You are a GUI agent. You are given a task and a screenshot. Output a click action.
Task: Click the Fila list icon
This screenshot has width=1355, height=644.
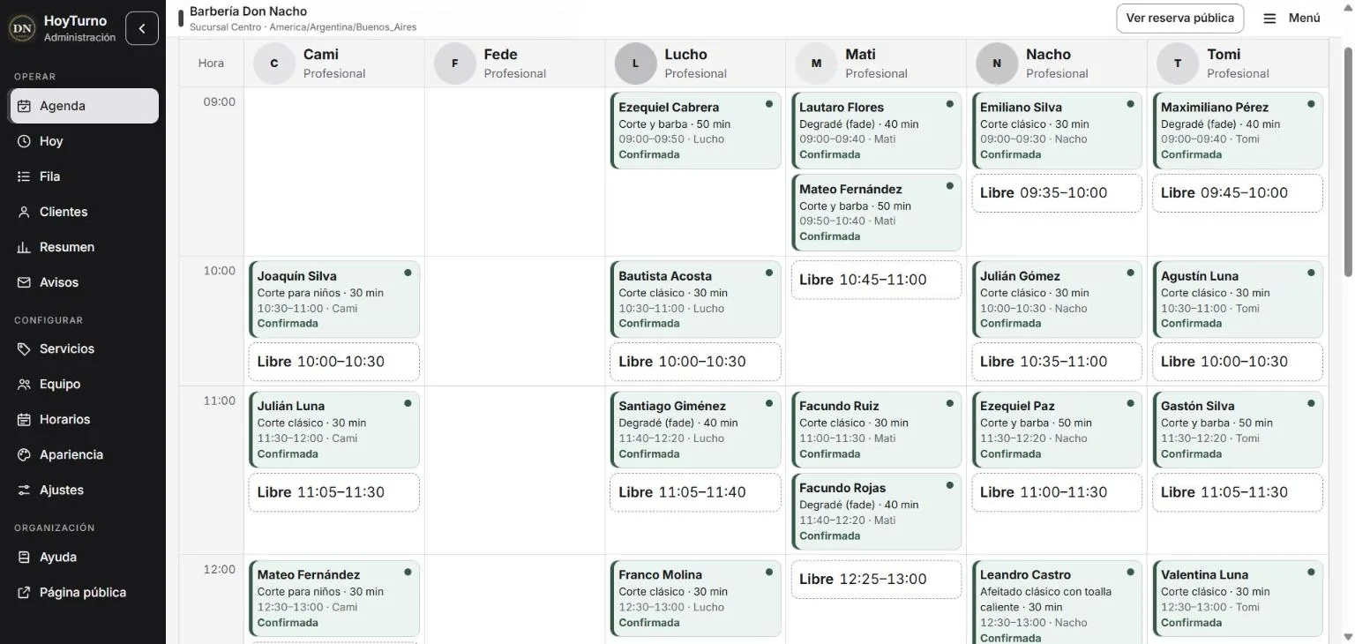pyautogui.click(x=24, y=176)
